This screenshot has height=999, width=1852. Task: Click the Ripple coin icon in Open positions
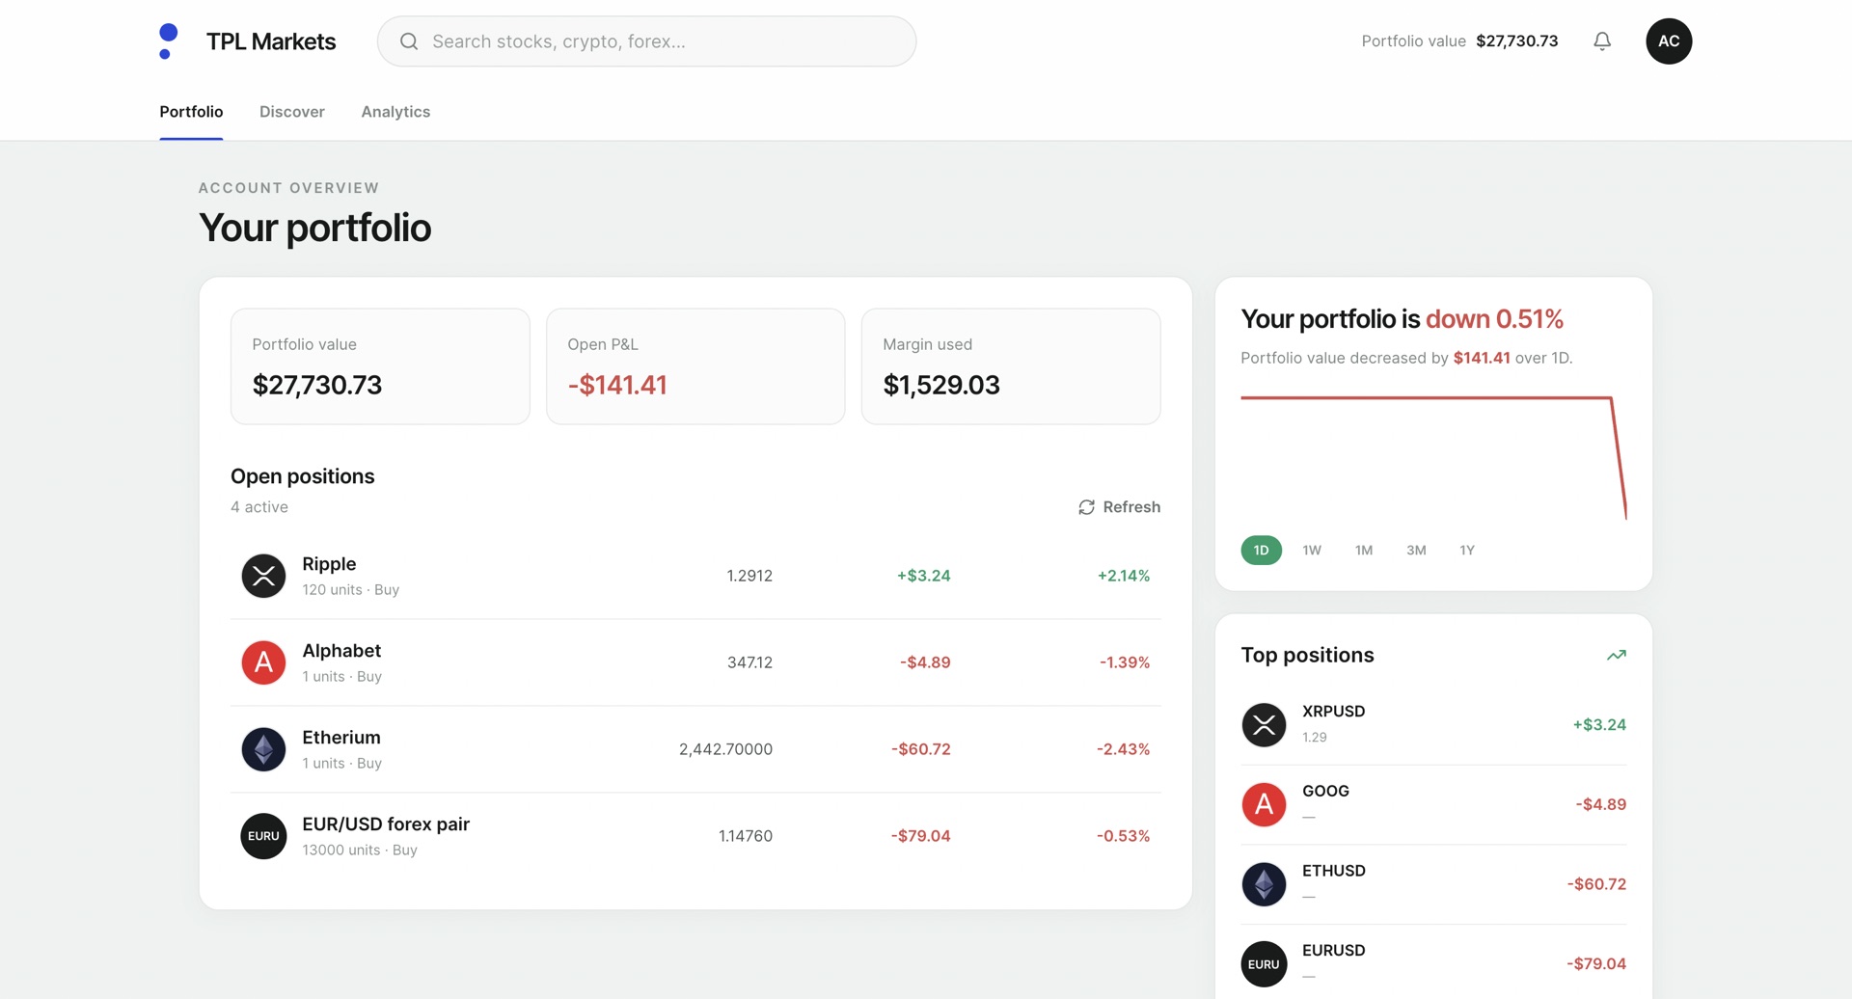[263, 576]
